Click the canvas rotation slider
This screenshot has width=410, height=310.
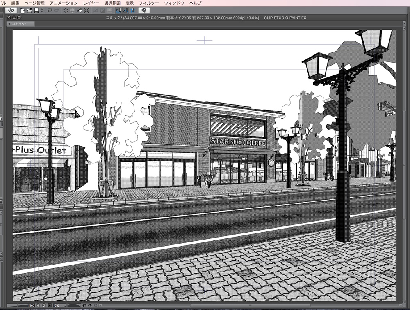click(x=74, y=305)
